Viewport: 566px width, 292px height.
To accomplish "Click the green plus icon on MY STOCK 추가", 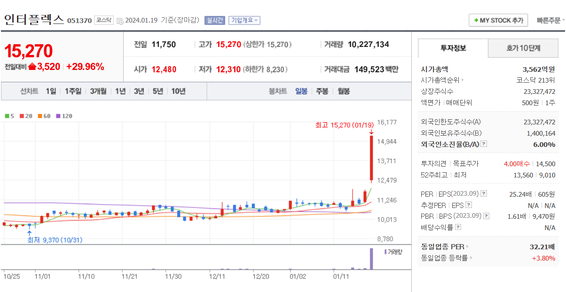I will coord(476,21).
